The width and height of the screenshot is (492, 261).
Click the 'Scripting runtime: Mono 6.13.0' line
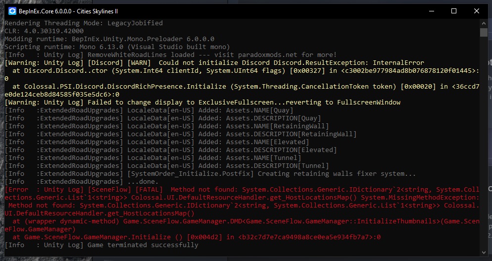117,47
